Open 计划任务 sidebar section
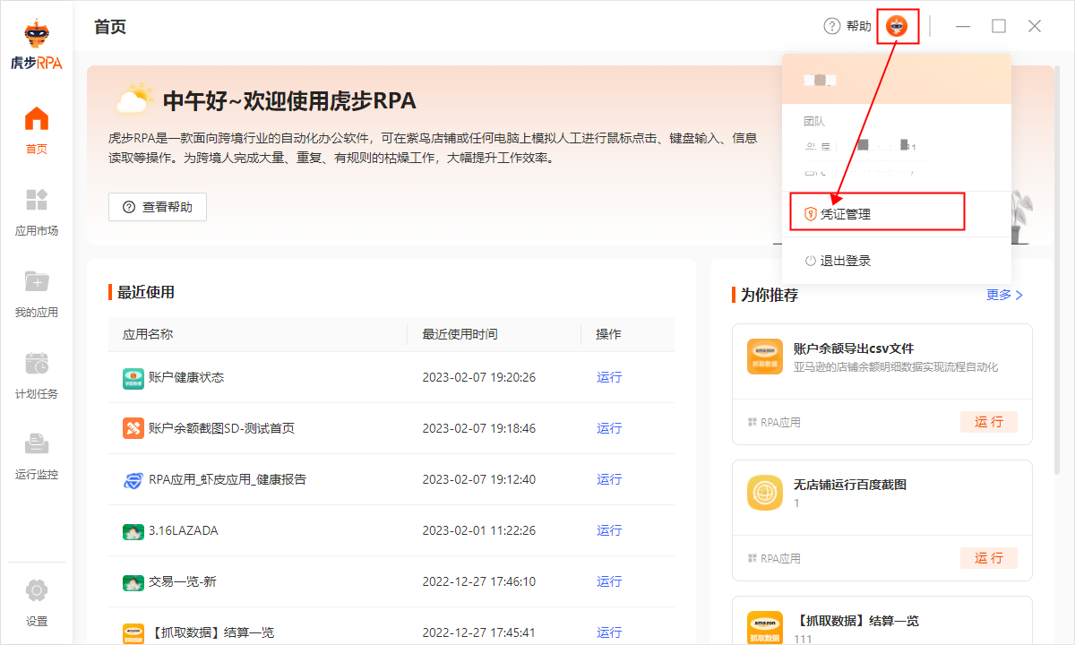The height and width of the screenshot is (645, 1075). [x=37, y=375]
